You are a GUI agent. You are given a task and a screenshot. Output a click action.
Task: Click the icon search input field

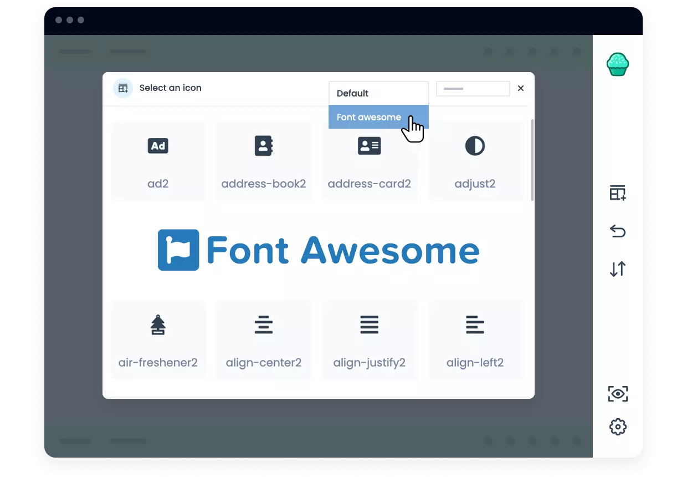473,89
